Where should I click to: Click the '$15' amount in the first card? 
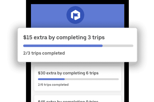28,37
